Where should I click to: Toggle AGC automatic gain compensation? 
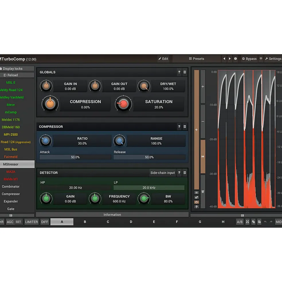[10, 222]
